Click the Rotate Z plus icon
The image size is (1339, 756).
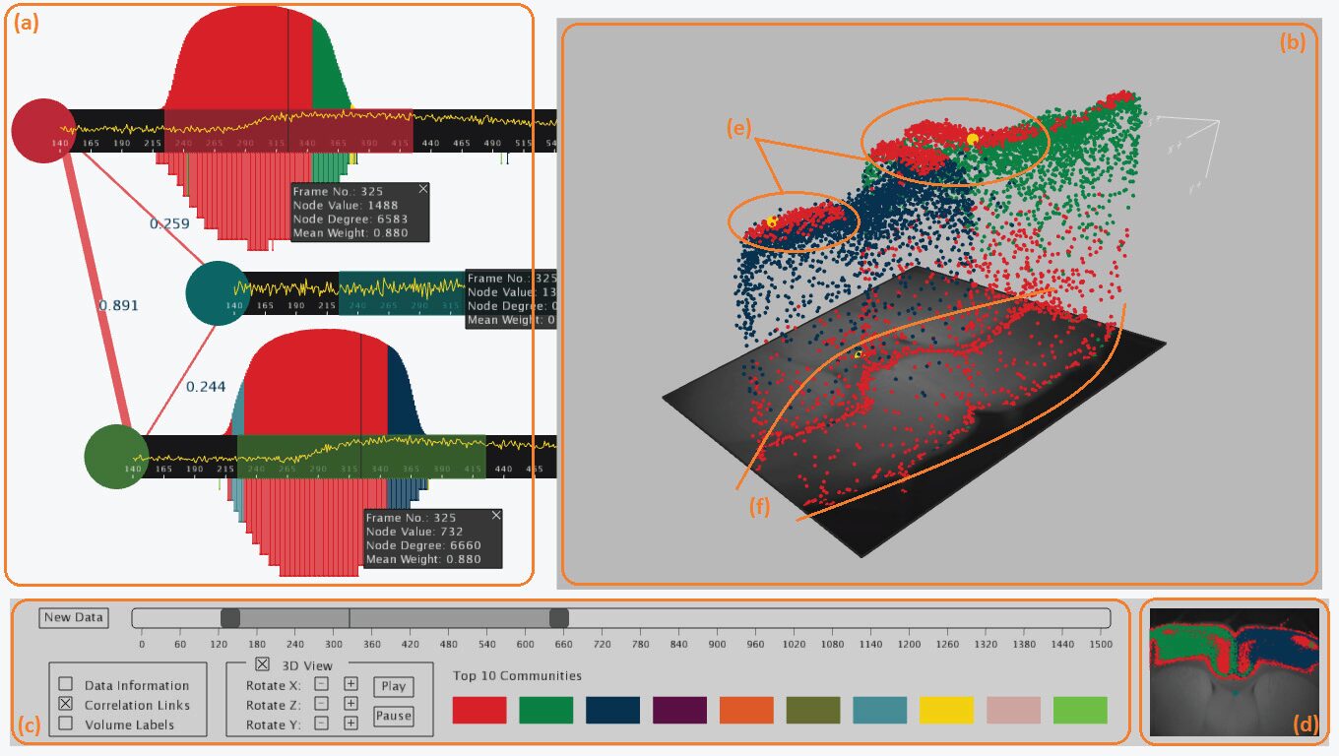(351, 704)
